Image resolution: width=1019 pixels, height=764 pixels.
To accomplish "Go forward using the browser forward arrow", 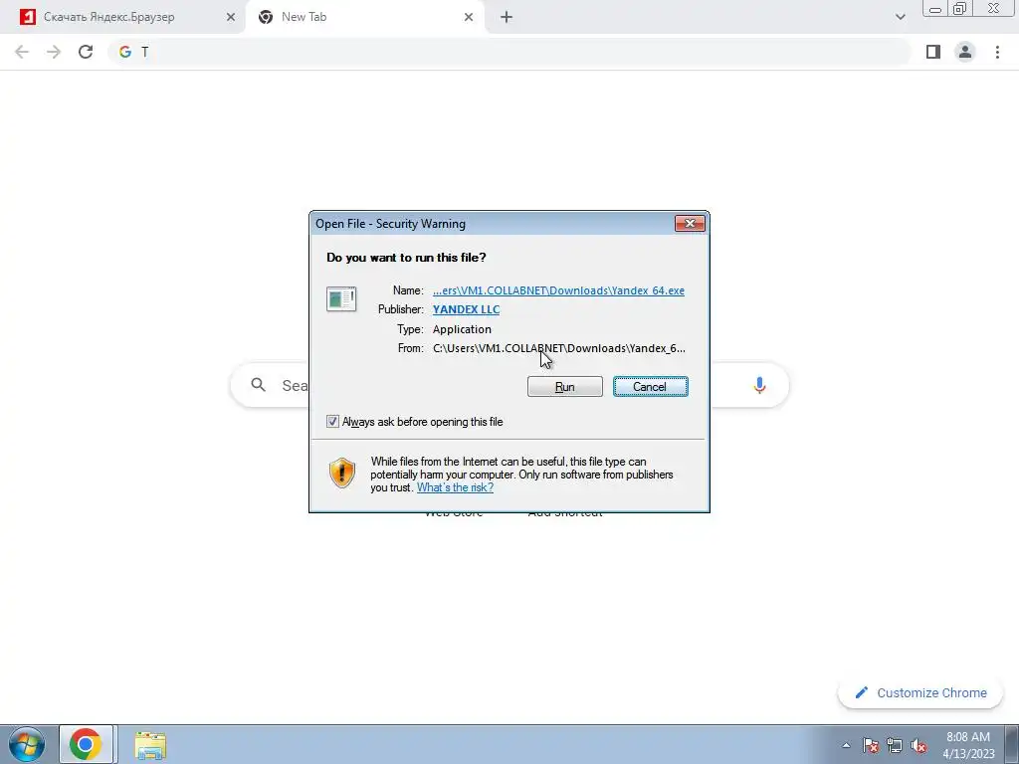I will click(x=54, y=52).
